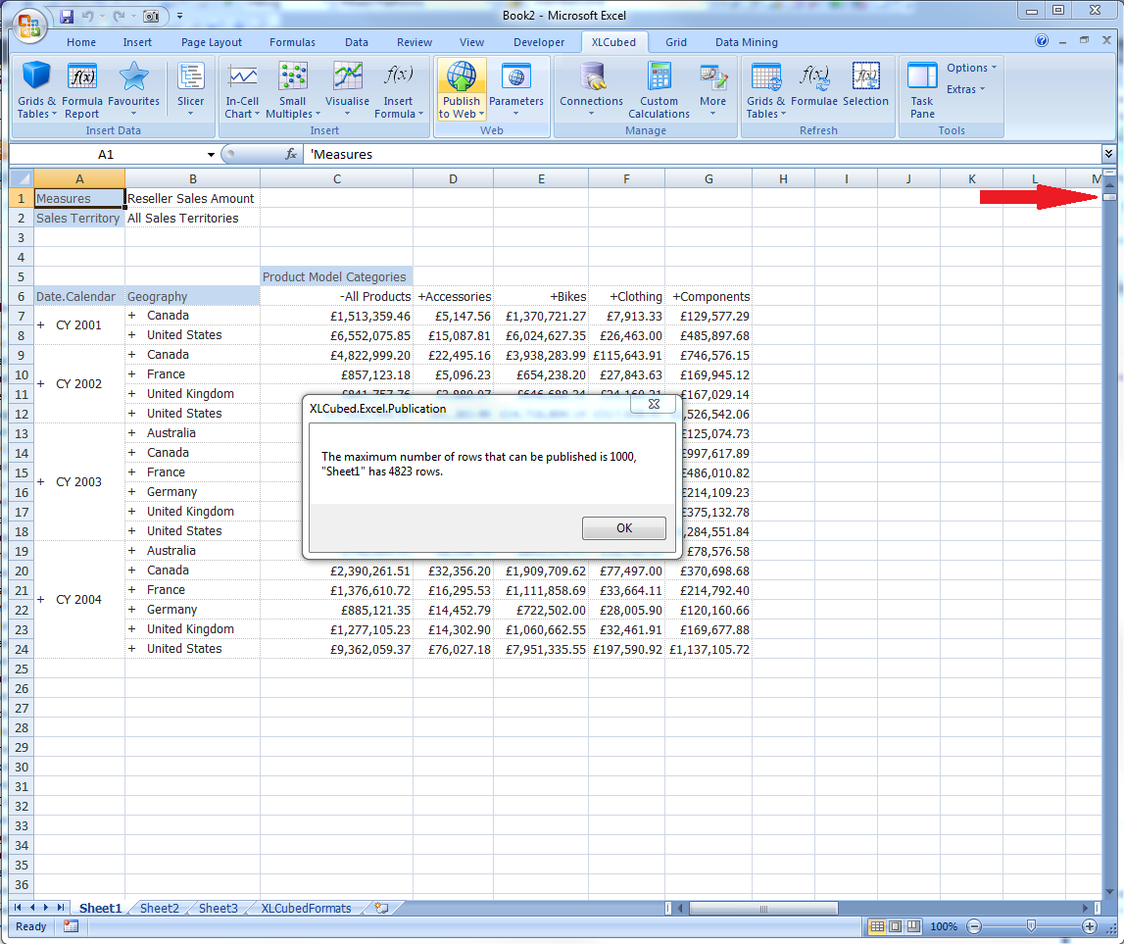The image size is (1124, 944).
Task: Open the Small Multiples tool
Action: coord(292,89)
